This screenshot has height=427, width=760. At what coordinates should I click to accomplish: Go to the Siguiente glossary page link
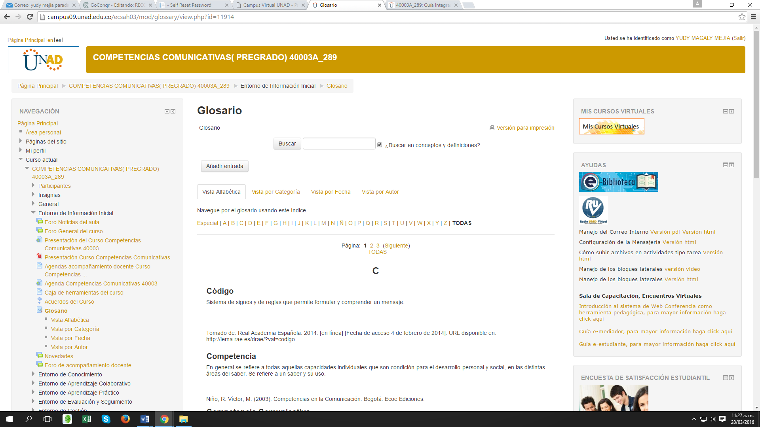click(x=396, y=246)
